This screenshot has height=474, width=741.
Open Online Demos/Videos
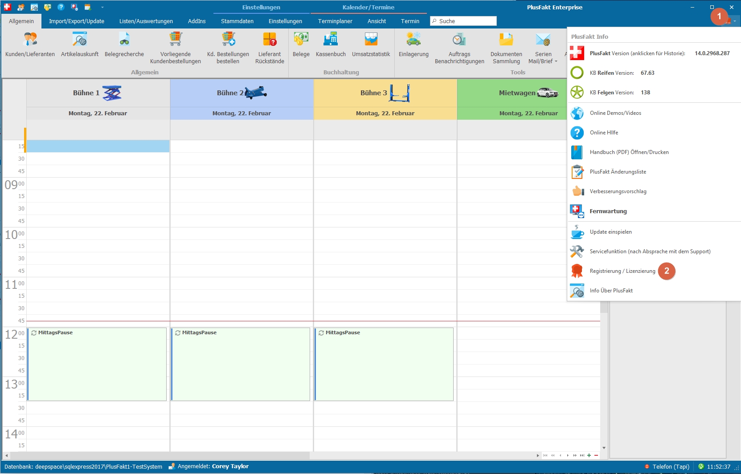[654, 113]
